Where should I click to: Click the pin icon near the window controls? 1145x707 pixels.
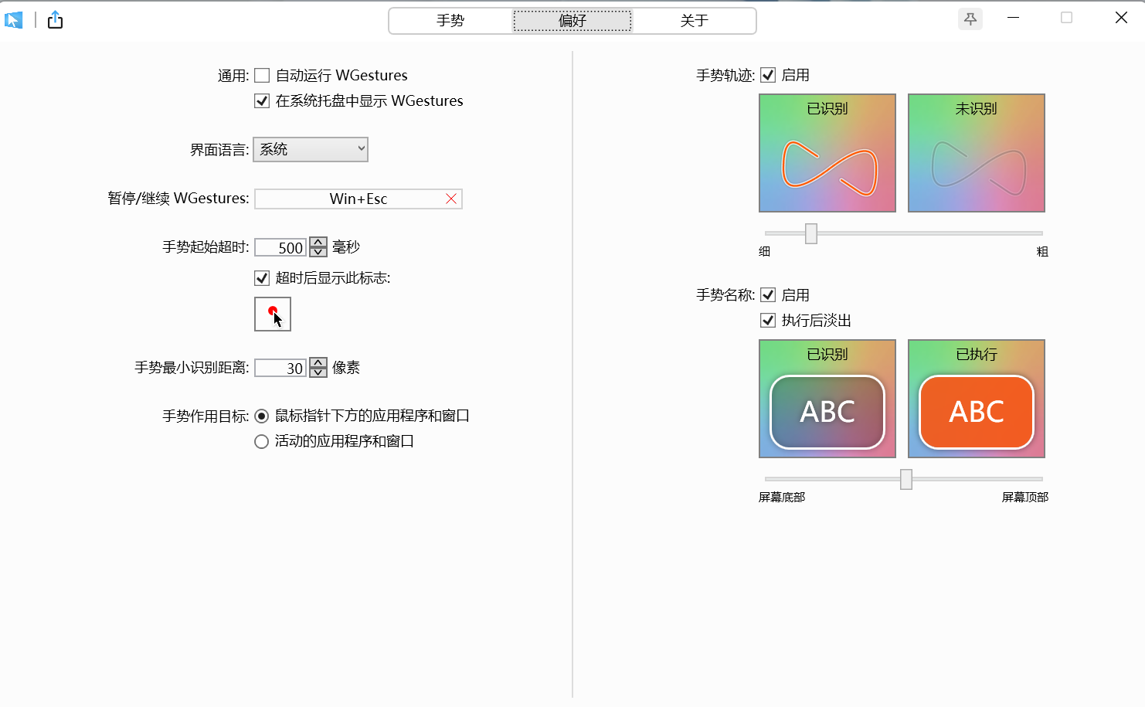click(x=970, y=18)
